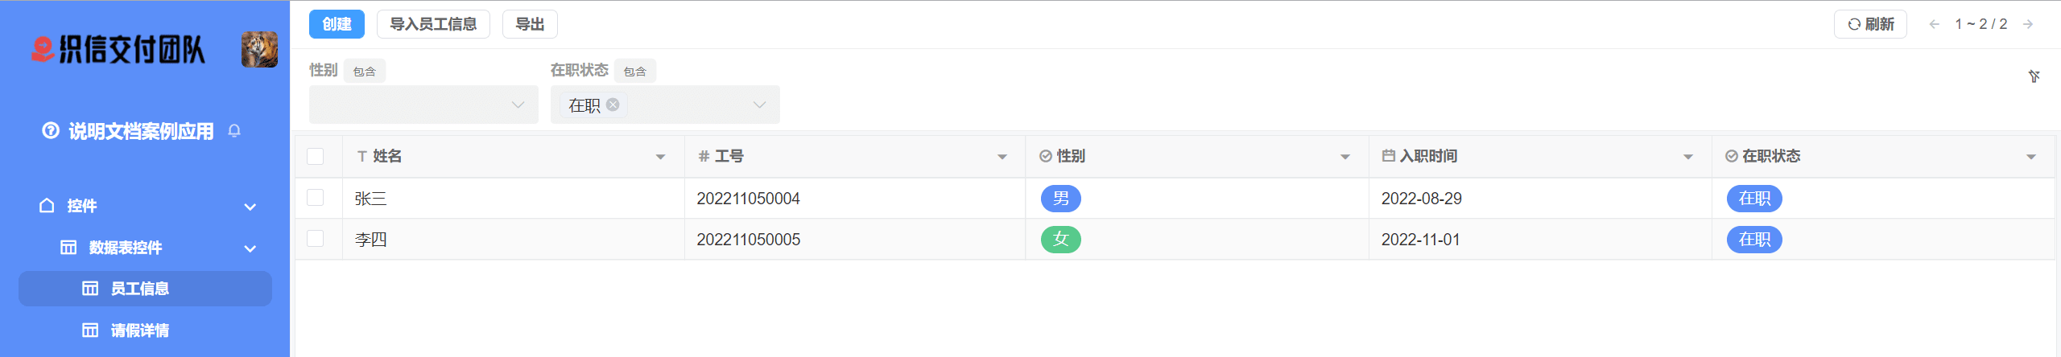Click the tiger avatar thumbnail
This screenshot has height=357, width=2061.
point(259,50)
